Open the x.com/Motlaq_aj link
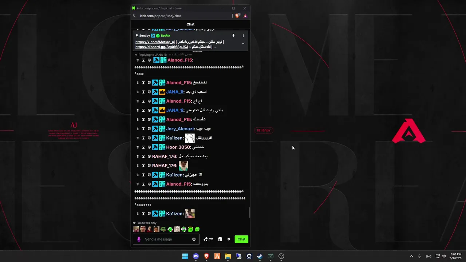 (155, 42)
